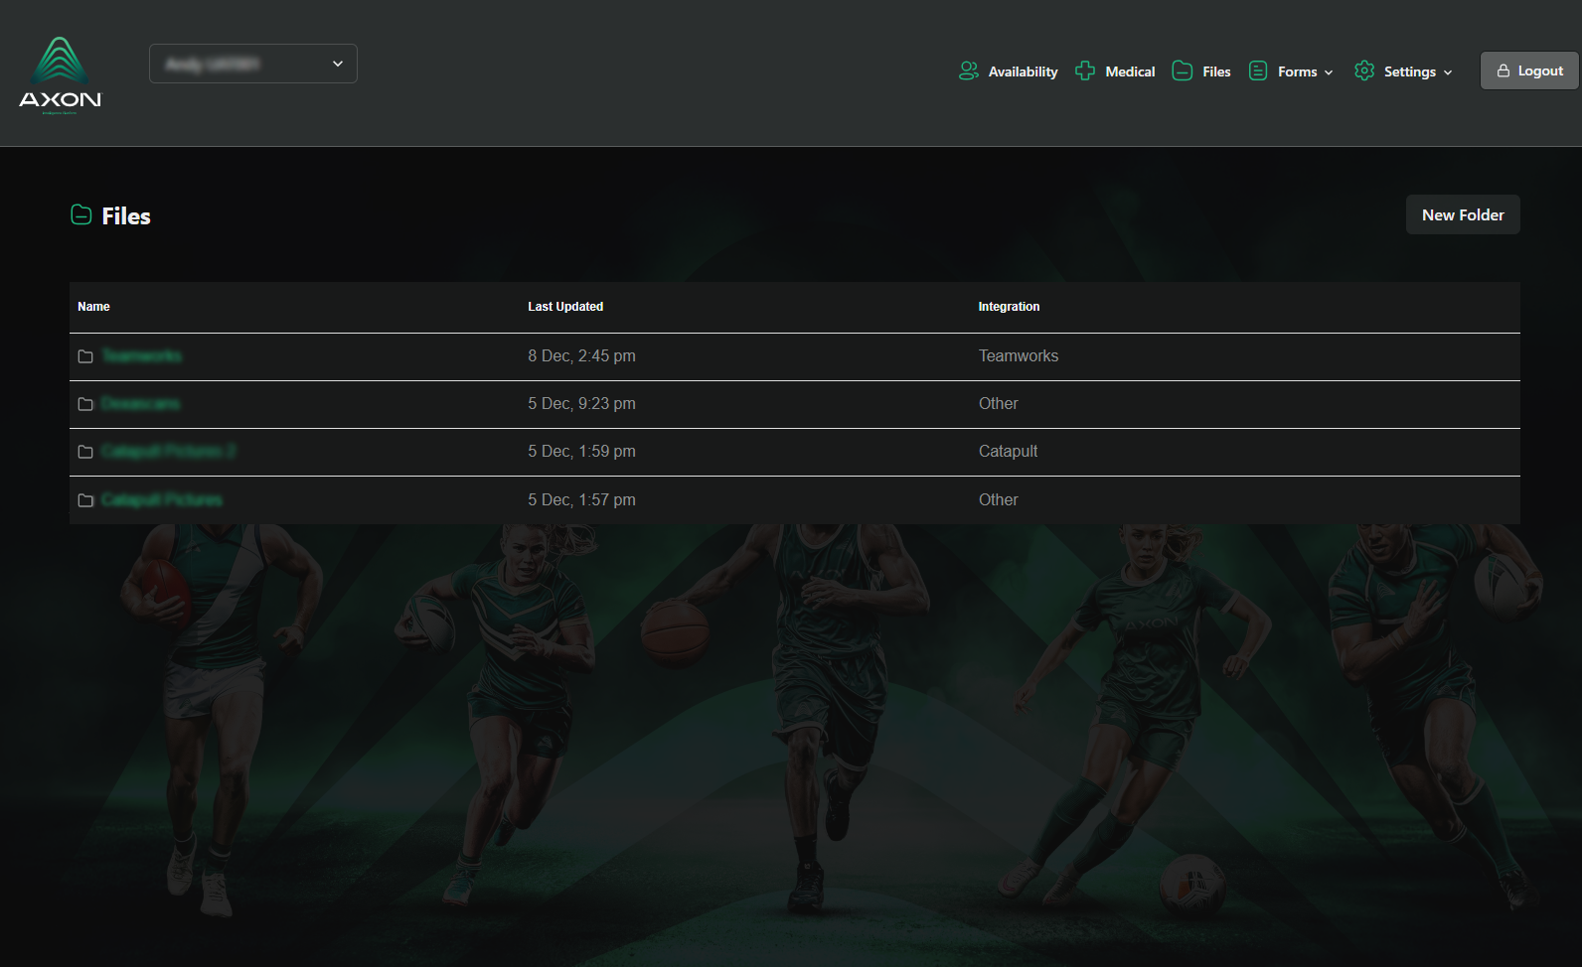Click the Files page heading text
This screenshot has width=1582, height=967.
(x=126, y=215)
